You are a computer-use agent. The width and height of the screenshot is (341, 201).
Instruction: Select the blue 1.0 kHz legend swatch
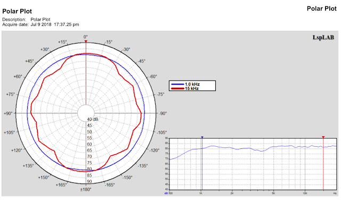pyautogui.click(x=177, y=84)
